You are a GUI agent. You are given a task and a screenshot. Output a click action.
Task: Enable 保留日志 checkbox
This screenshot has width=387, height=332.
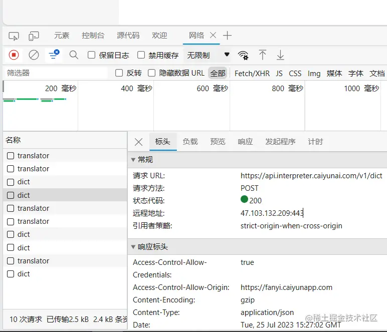tap(91, 55)
